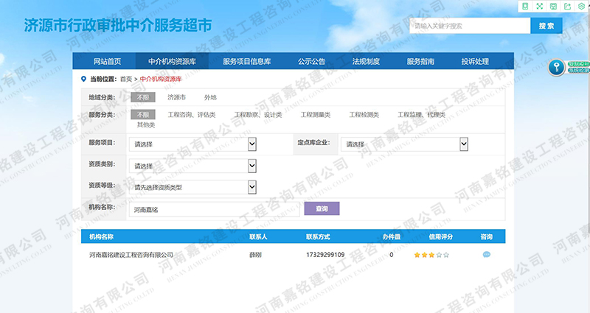Open 投诉处理 tab
Image resolution: width=590 pixels, height=313 pixels.
click(475, 61)
